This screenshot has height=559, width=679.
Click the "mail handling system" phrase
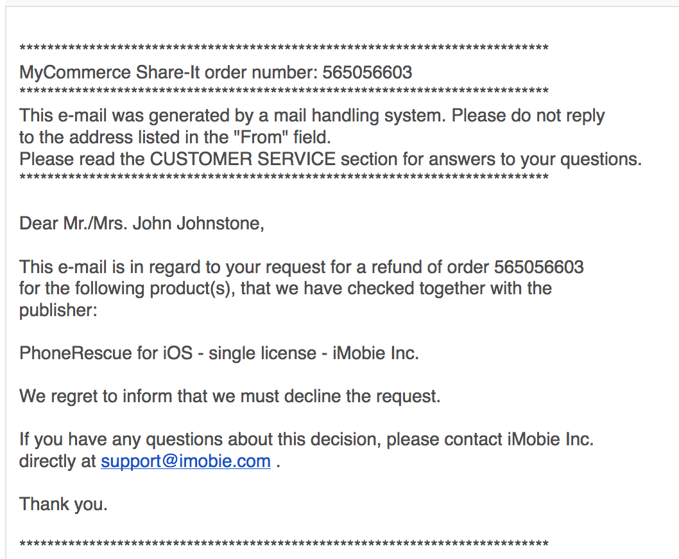coord(357,116)
